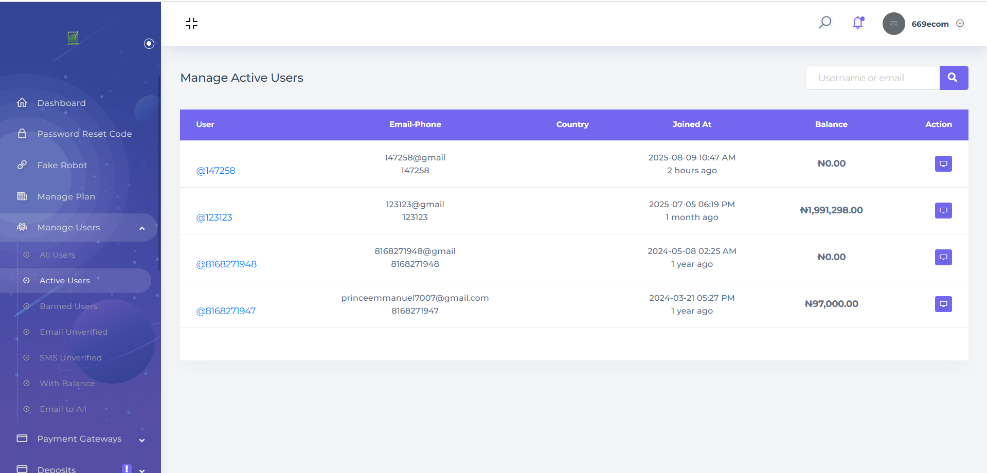The image size is (987, 473).
Task: Select Banned Users in the sidebar submenu
Action: pyautogui.click(x=68, y=306)
